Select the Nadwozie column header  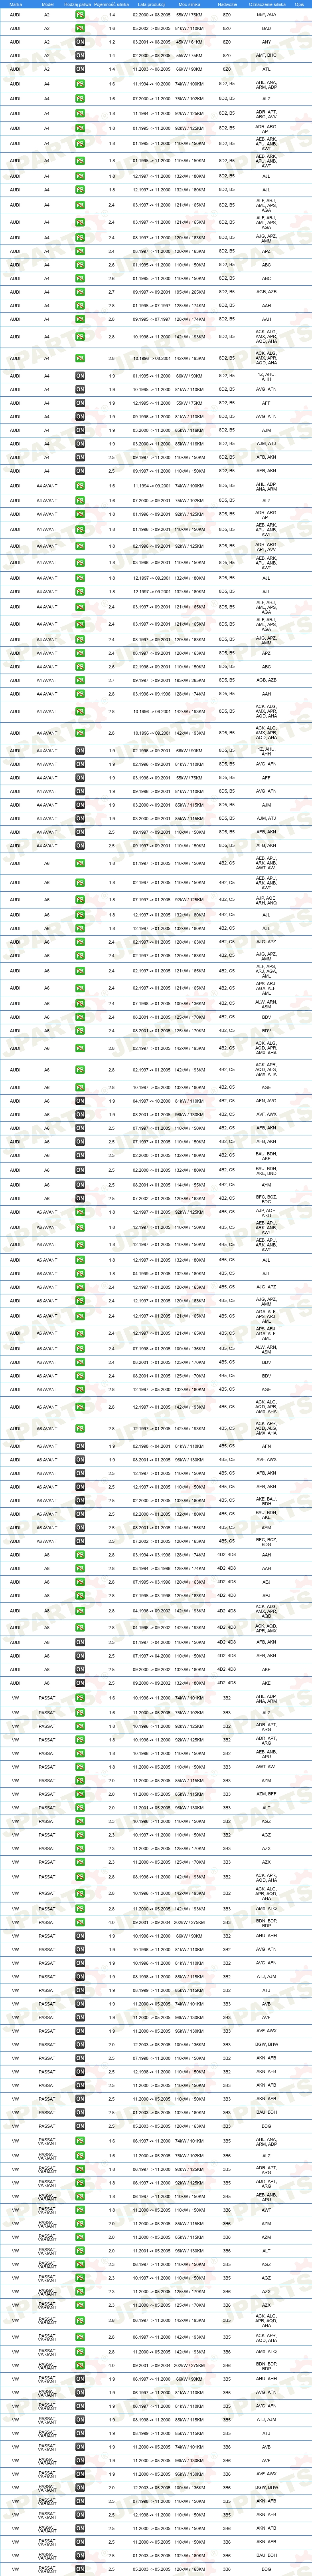[x=227, y=4]
